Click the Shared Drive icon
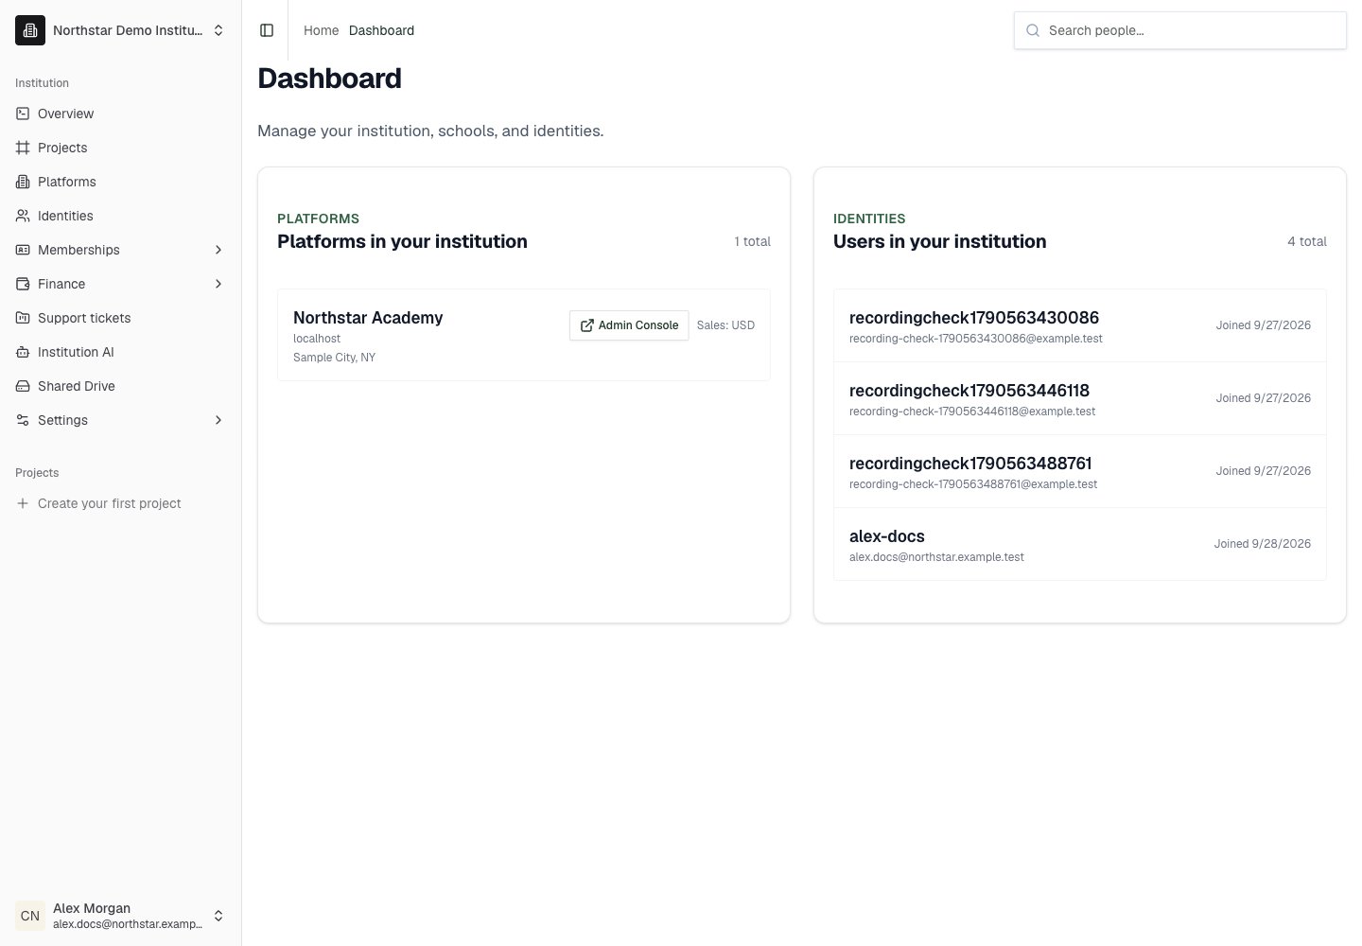Image resolution: width=1362 pixels, height=946 pixels. [23, 386]
